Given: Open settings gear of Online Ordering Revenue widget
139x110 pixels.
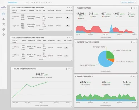Looking at the screenshot, I should coord(66,69).
